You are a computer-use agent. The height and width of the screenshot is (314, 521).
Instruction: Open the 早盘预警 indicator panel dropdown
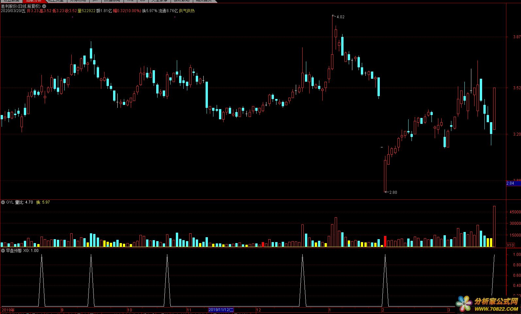click(3, 251)
